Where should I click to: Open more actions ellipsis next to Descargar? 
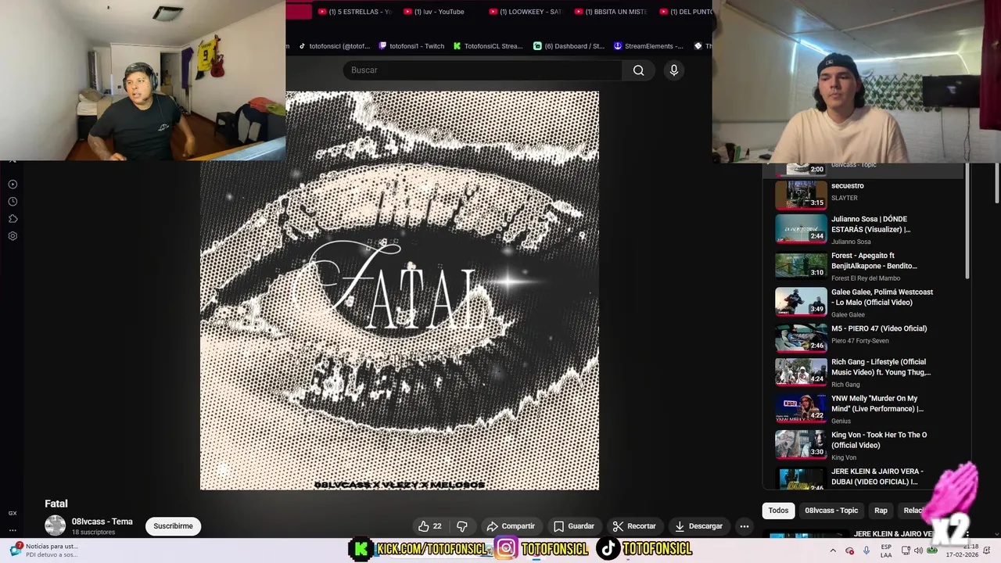pyautogui.click(x=744, y=526)
